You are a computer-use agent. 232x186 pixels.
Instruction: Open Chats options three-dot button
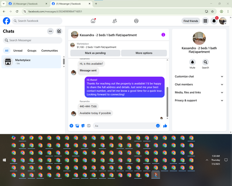point(50,31)
